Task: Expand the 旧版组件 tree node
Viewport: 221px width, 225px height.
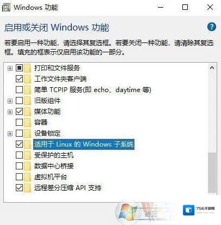Action: (10, 101)
